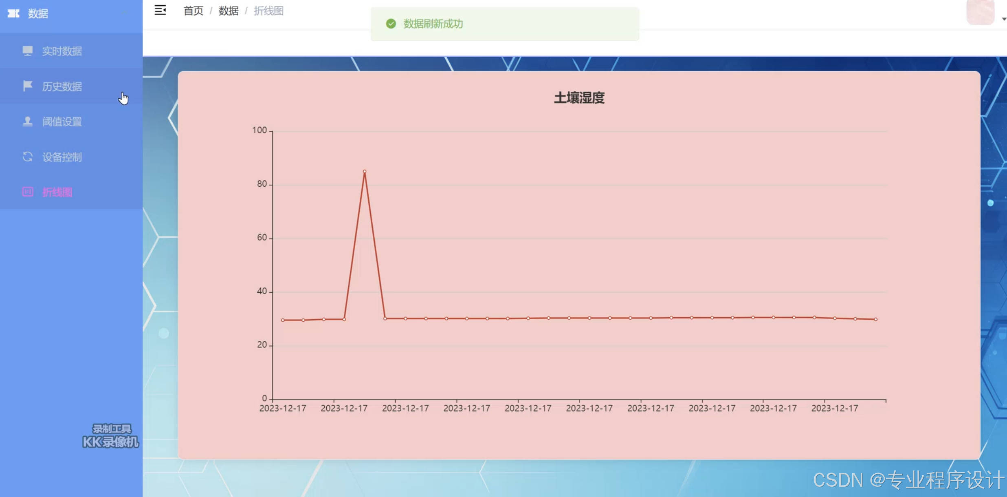The width and height of the screenshot is (1007, 497).
Task: Go to 首页 in the breadcrumb
Action: (193, 11)
